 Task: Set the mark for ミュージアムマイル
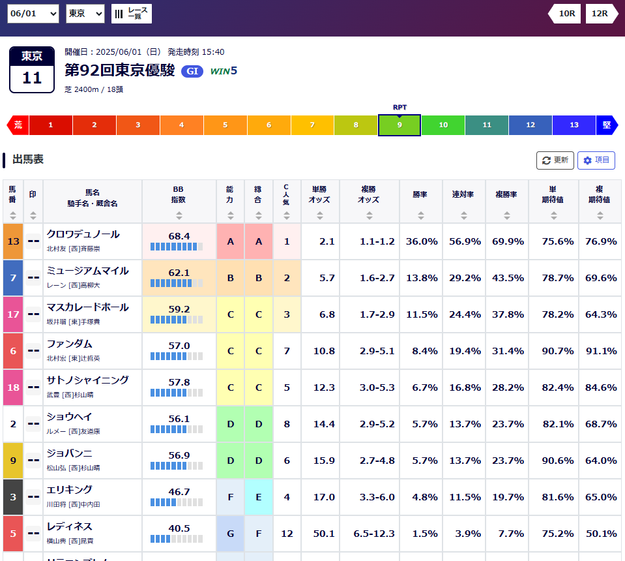(33, 278)
